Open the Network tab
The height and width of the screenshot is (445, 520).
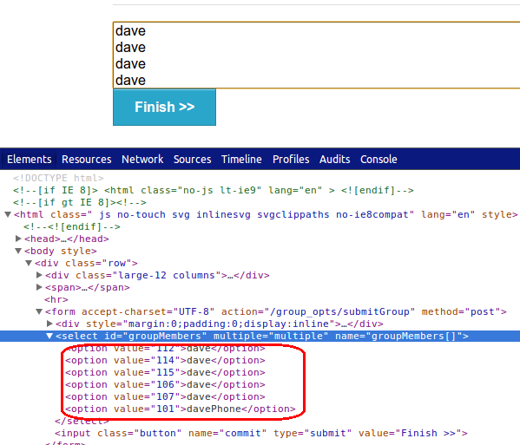[142, 160]
